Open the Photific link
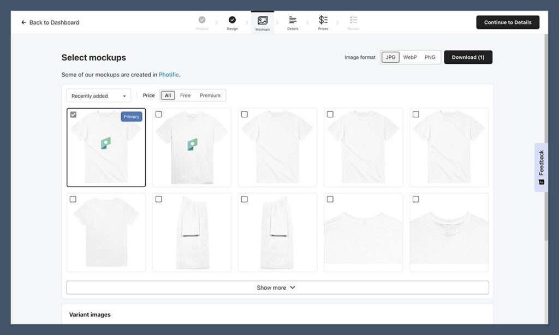559x335 pixels. 169,75
